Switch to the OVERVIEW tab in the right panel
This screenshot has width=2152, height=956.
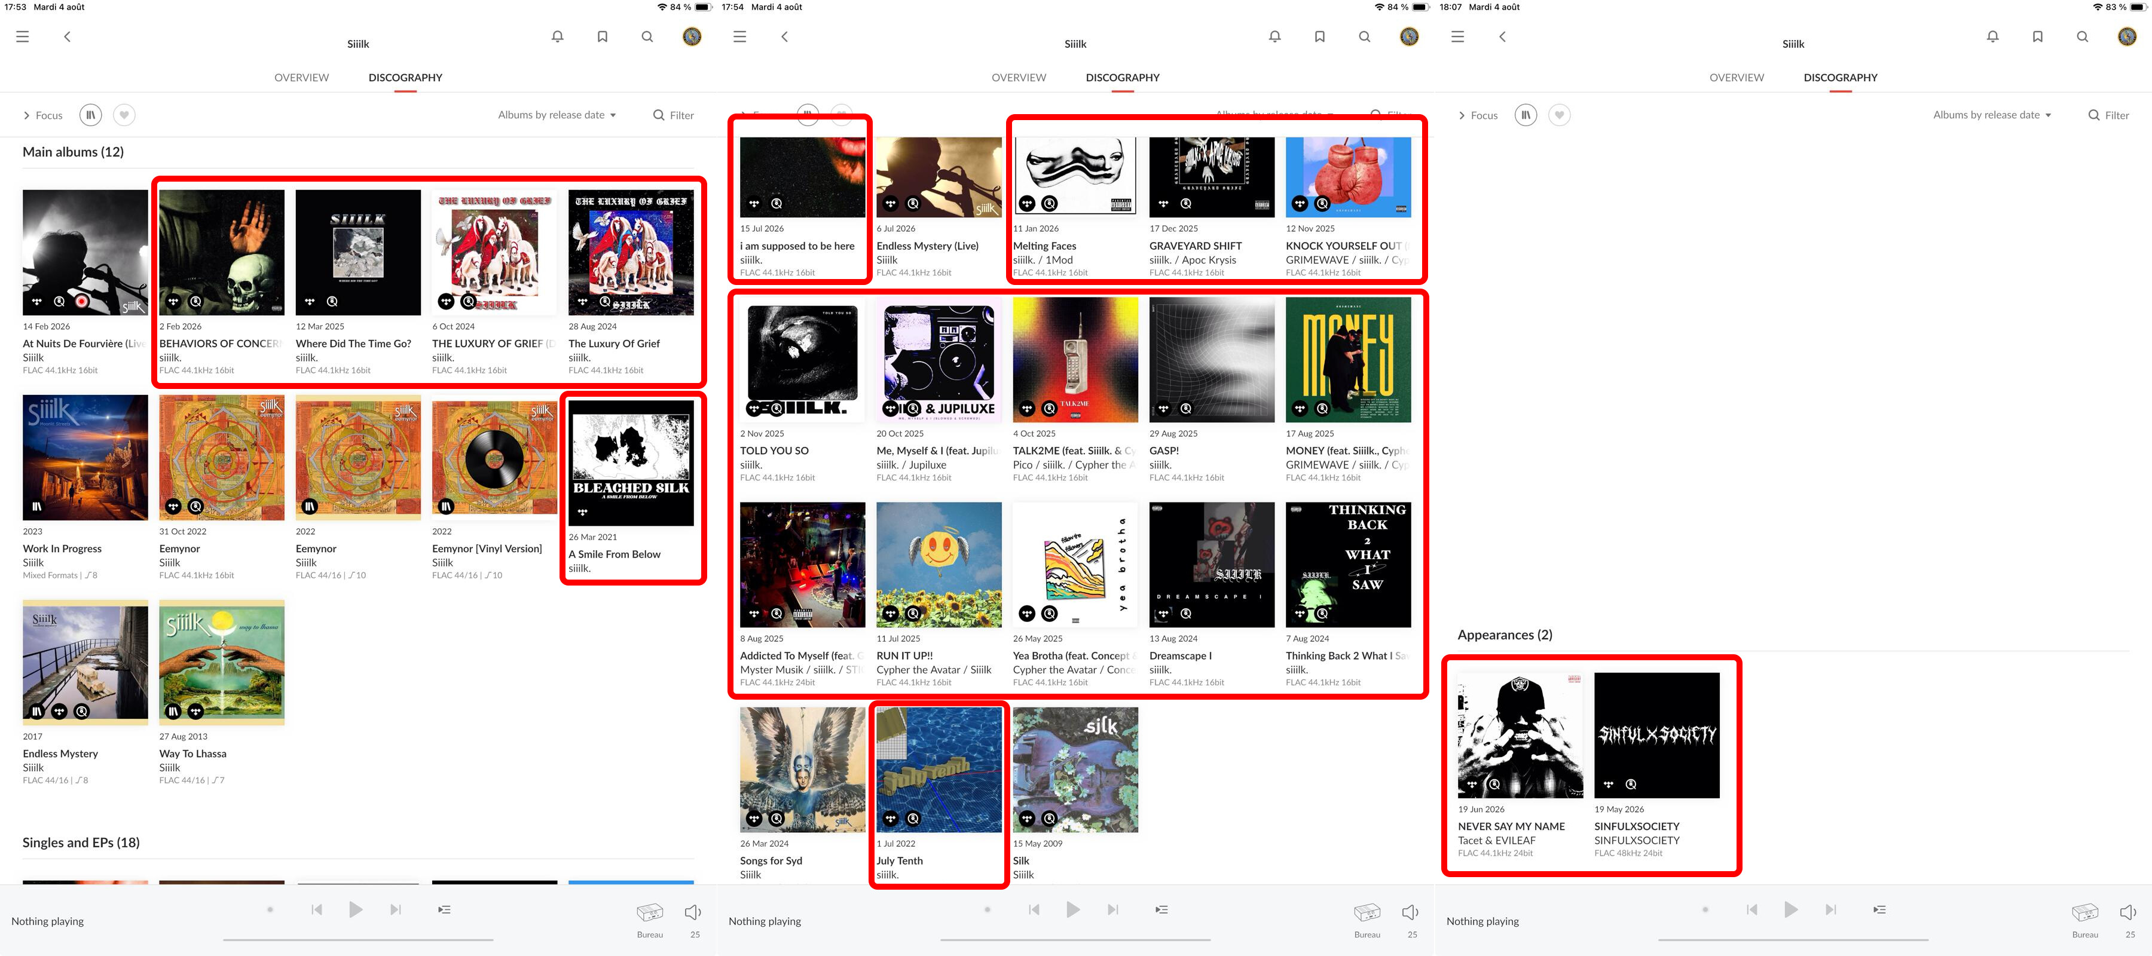1737,78
